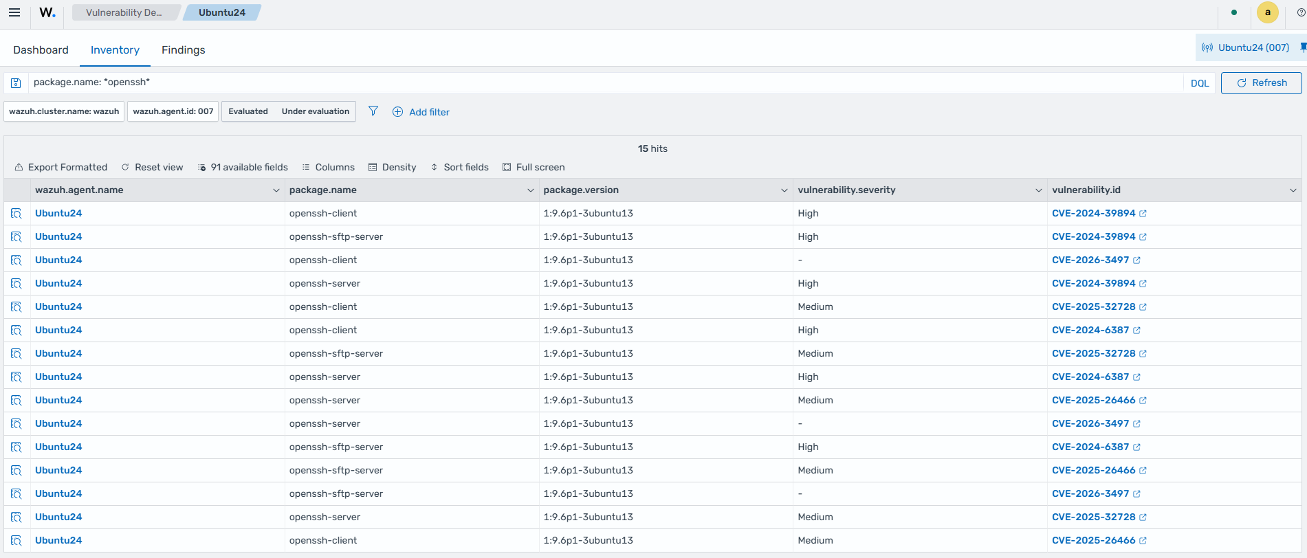Enter Full screen table mode
The width and height of the screenshot is (1307, 558).
click(534, 167)
